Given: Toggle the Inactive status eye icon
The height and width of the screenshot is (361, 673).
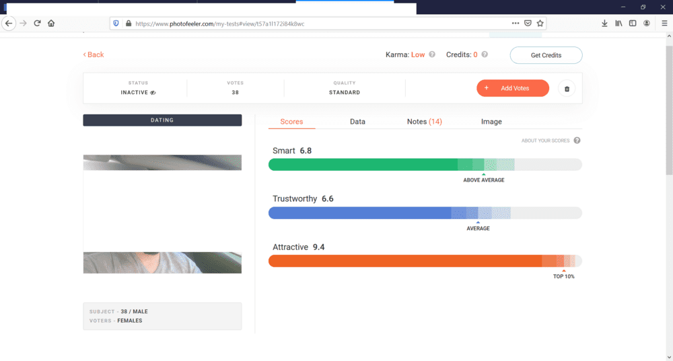Looking at the screenshot, I should [x=153, y=93].
